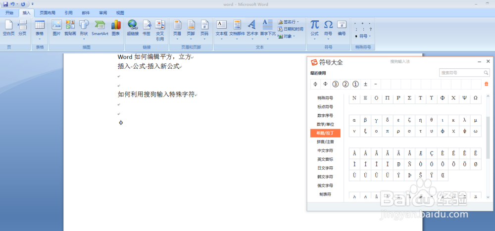
Task: Insert a chart (图表)
Action: pos(116,28)
